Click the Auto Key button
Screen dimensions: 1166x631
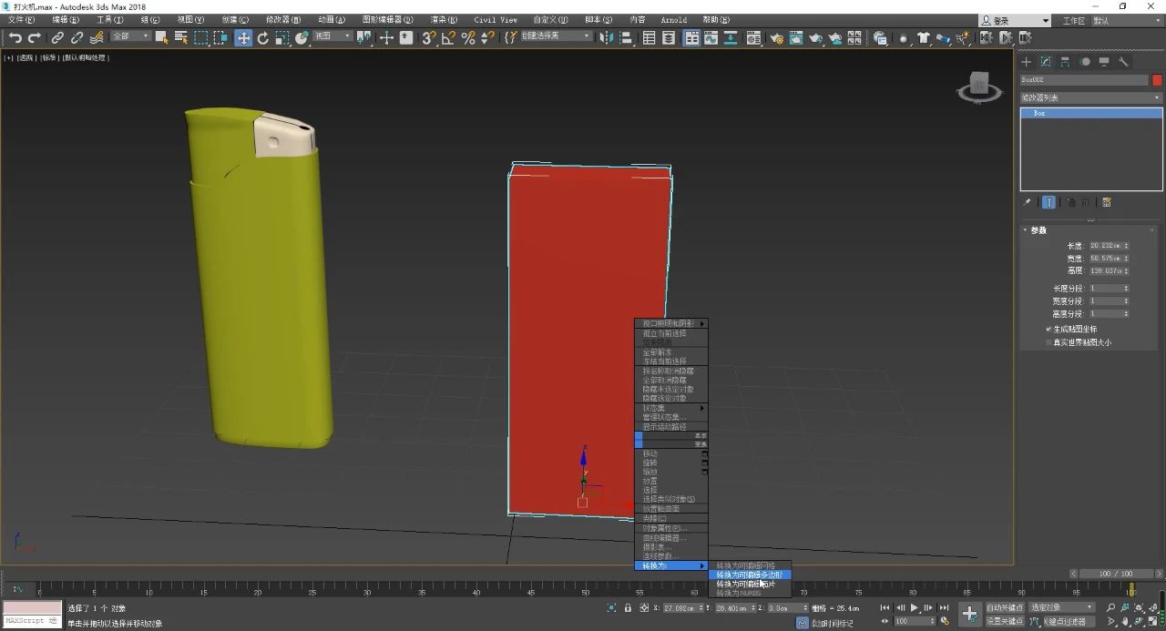tap(1005, 607)
